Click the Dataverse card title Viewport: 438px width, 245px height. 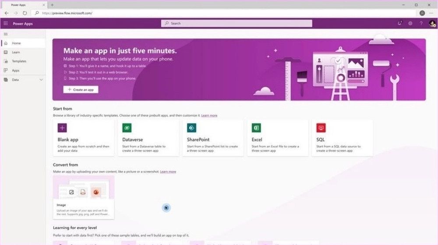coord(132,140)
